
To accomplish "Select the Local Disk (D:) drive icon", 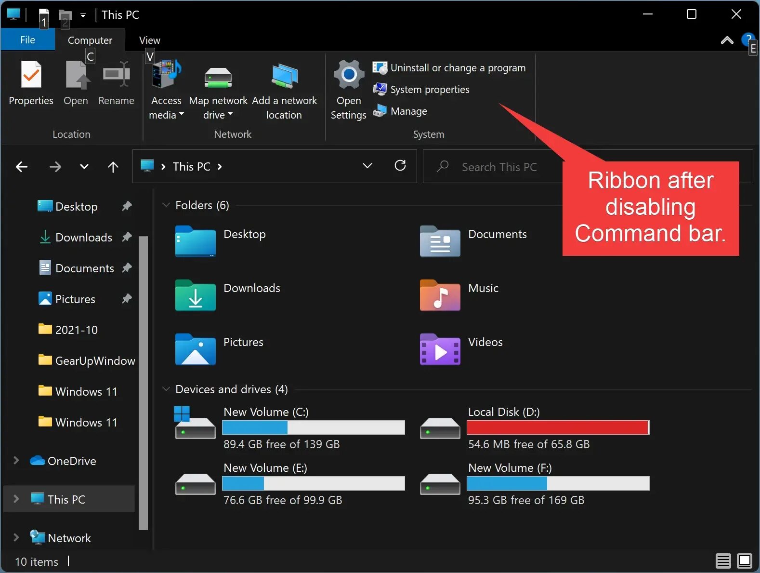I will coord(440,428).
